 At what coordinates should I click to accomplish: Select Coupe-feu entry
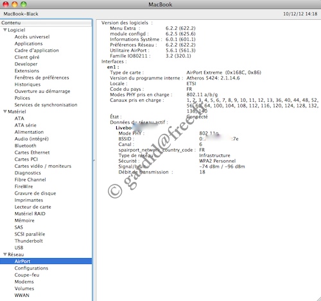point(27,275)
